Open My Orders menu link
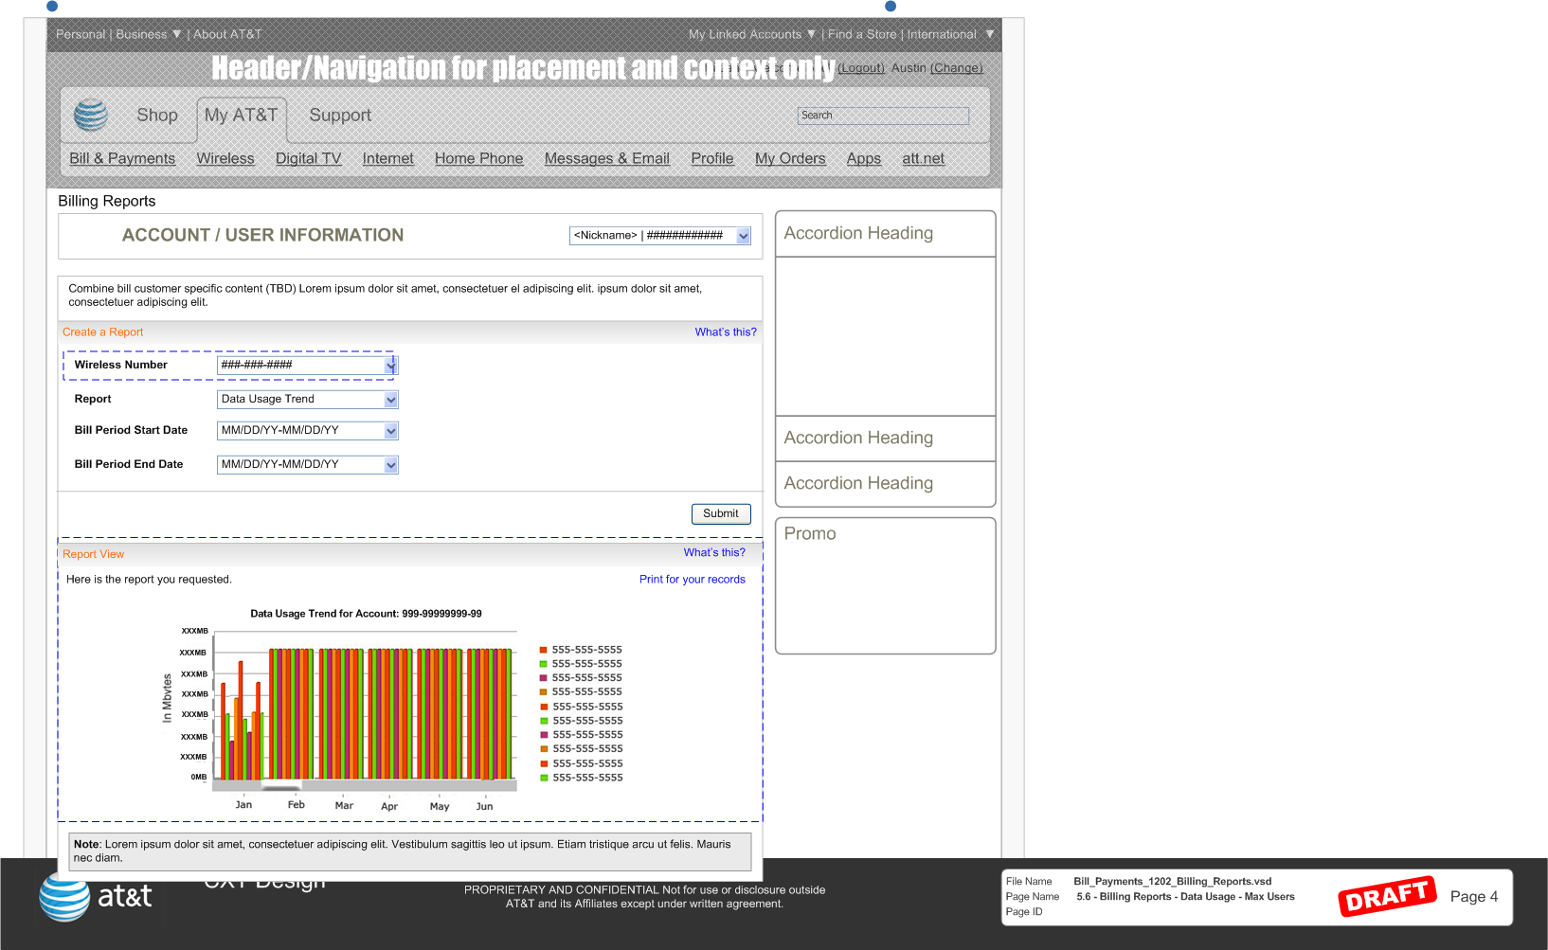 coord(790,158)
